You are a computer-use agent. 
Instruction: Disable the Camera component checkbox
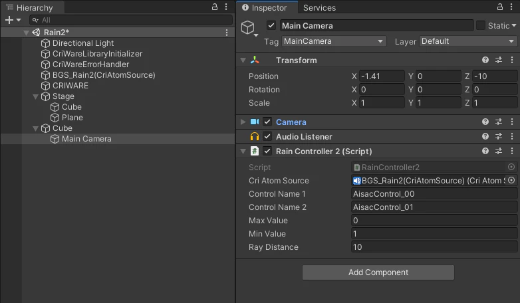coord(267,122)
